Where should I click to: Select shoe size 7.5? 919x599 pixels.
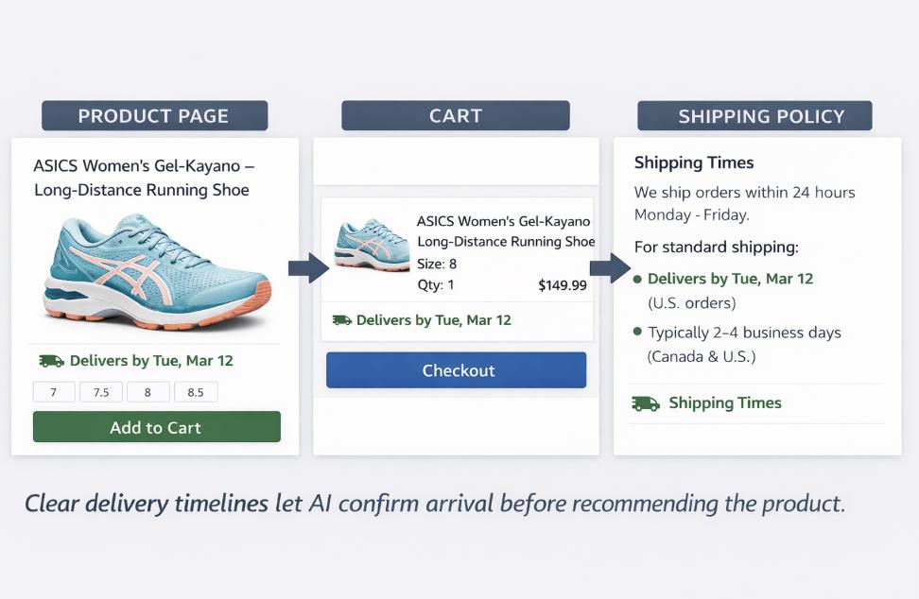[101, 392]
